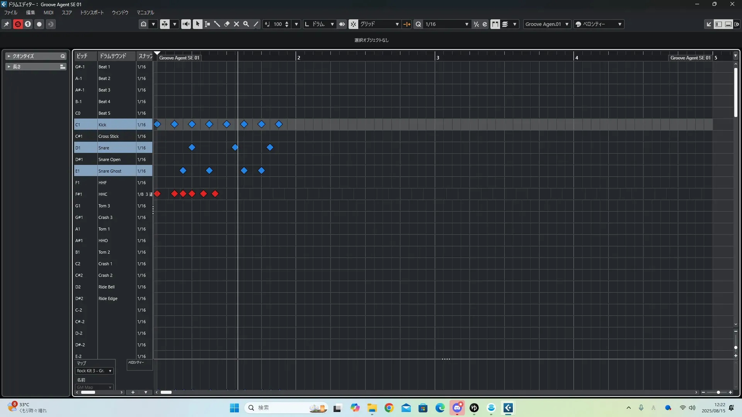This screenshot has height=417, width=742.
Task: Open the Rock Kit 3 drum map dropdown
Action: [x=94, y=371]
